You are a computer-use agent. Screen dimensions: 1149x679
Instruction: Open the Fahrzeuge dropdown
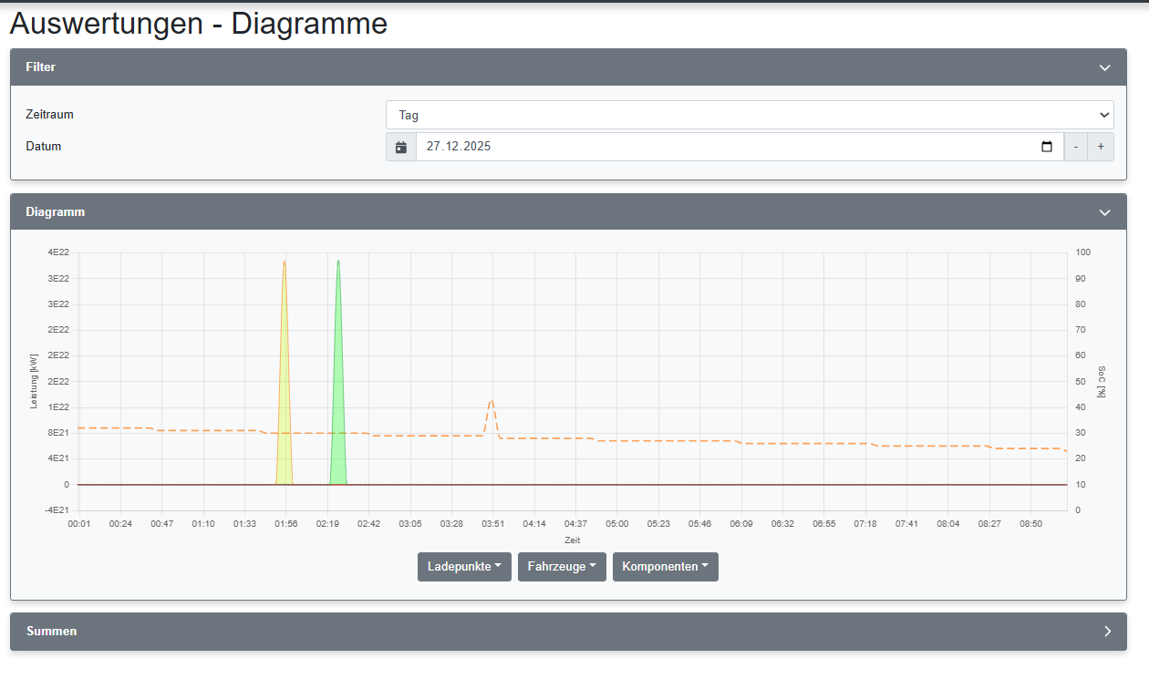click(x=562, y=566)
